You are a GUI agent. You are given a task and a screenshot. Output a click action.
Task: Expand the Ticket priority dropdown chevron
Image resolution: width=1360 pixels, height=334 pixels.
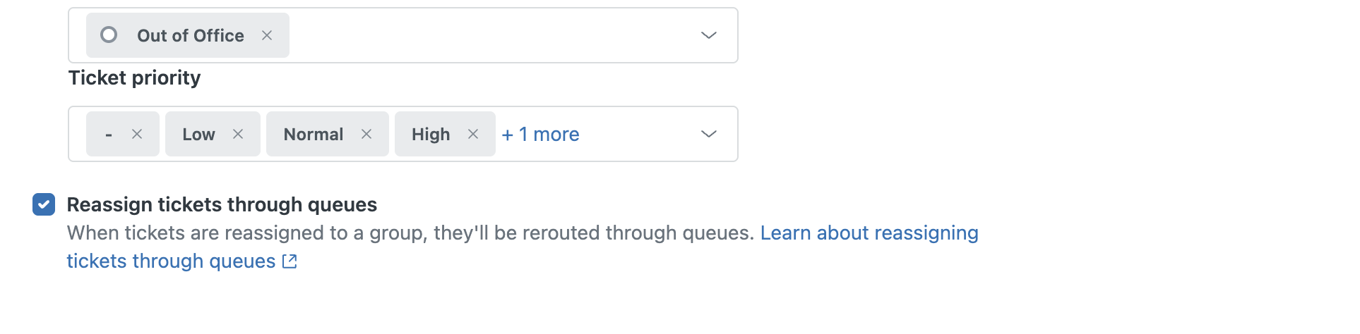tap(708, 134)
